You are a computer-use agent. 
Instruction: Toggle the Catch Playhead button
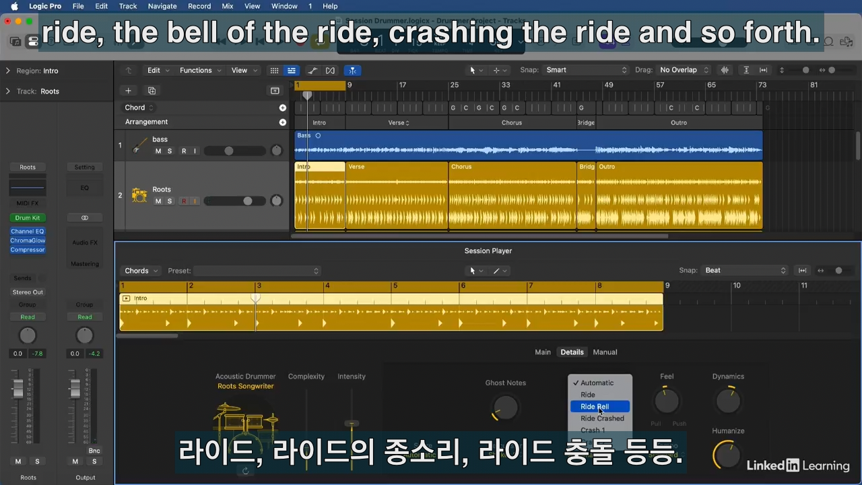coord(352,70)
